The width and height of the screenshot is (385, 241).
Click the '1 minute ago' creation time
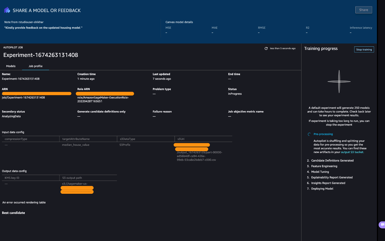click(x=86, y=79)
